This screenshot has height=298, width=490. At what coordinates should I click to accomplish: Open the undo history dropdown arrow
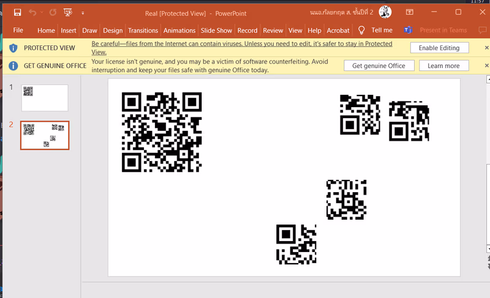pyautogui.click(x=42, y=12)
